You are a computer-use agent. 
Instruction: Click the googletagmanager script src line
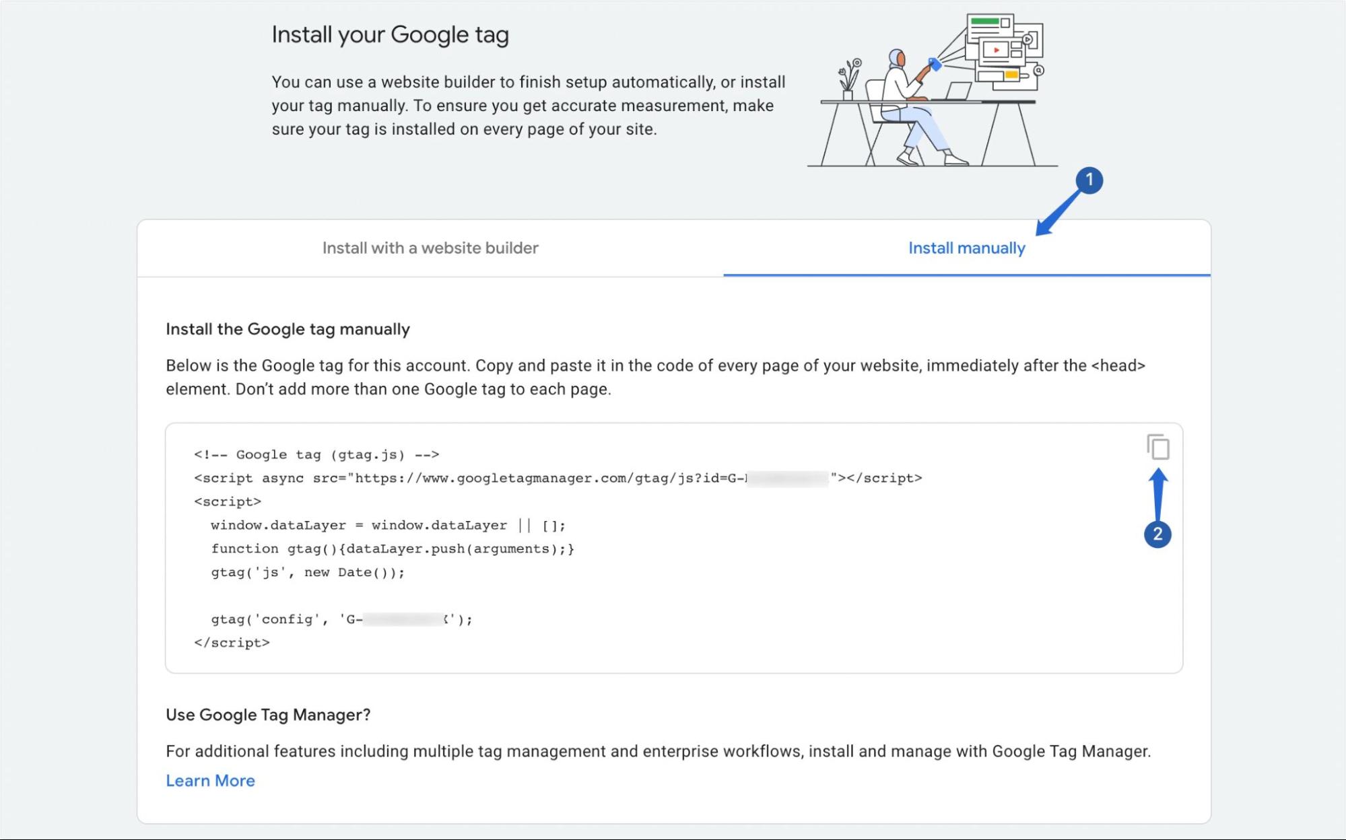[x=558, y=478]
